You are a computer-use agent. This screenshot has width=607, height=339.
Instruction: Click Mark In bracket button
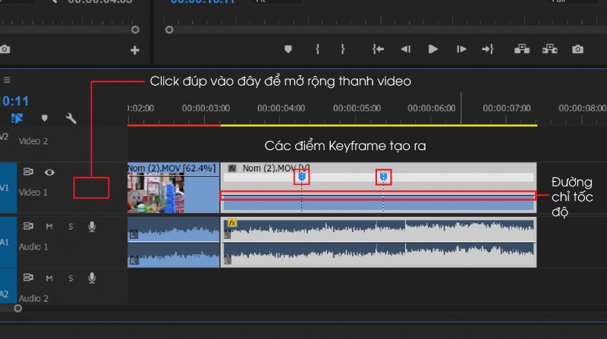pos(317,49)
